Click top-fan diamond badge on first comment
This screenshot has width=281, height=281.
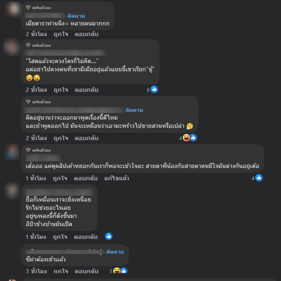coord(28,7)
